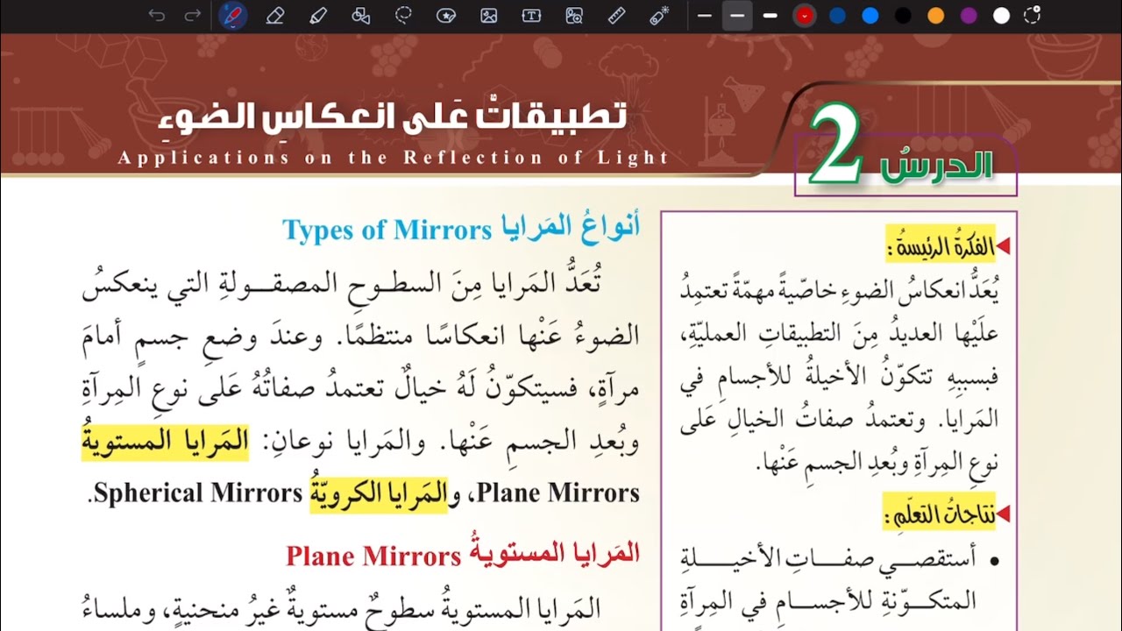Click the 'Spherical Mirrors' text

198,493
